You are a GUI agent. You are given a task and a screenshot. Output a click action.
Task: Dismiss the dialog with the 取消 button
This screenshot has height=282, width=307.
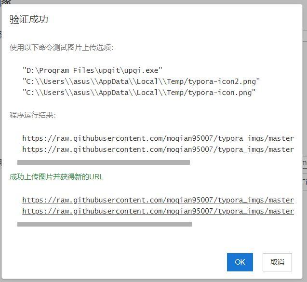pos(277,262)
